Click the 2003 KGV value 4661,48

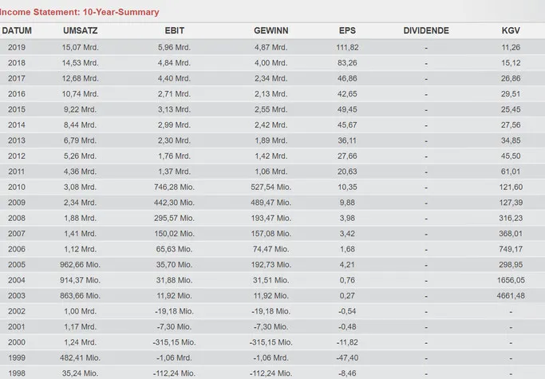point(511,295)
